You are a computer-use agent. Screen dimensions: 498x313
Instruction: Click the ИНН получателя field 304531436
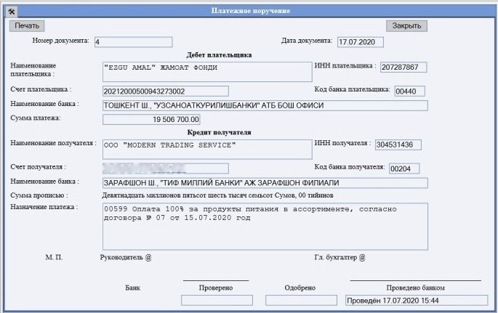pos(398,145)
